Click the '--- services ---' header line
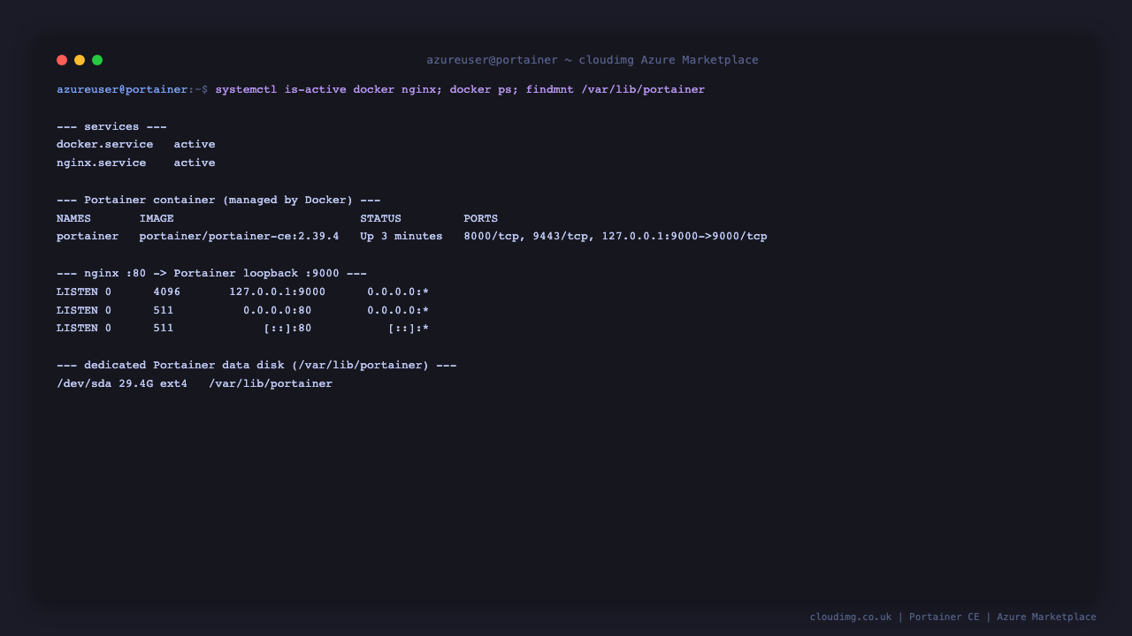This screenshot has height=636, width=1132. tap(111, 126)
